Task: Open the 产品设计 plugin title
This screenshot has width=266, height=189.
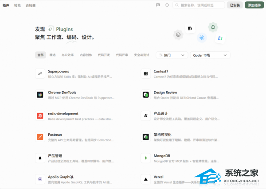Action: coord(160,113)
